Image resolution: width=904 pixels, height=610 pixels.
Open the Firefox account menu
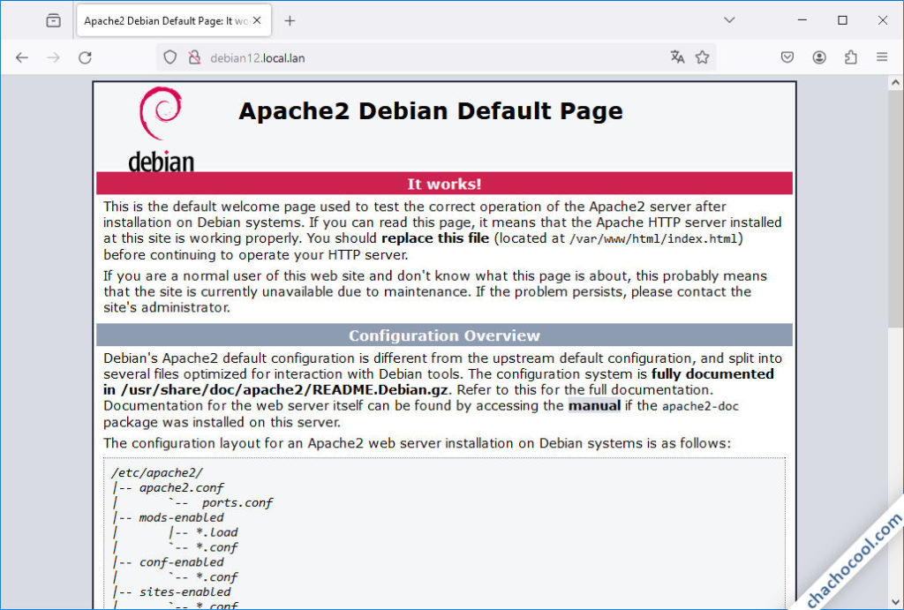click(818, 56)
